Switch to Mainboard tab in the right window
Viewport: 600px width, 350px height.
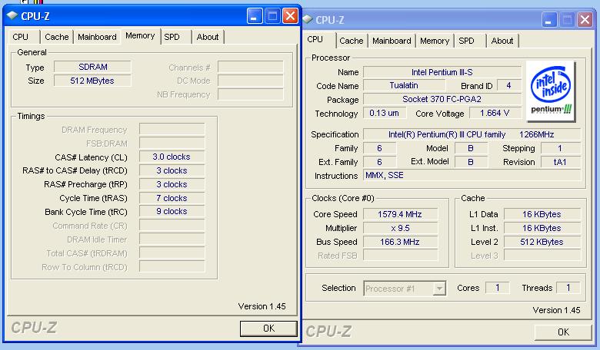[x=392, y=41]
